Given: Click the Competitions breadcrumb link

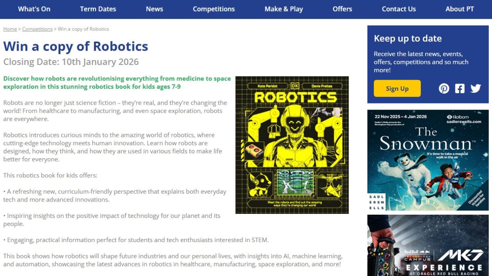Looking at the screenshot, I should [x=37, y=29].
